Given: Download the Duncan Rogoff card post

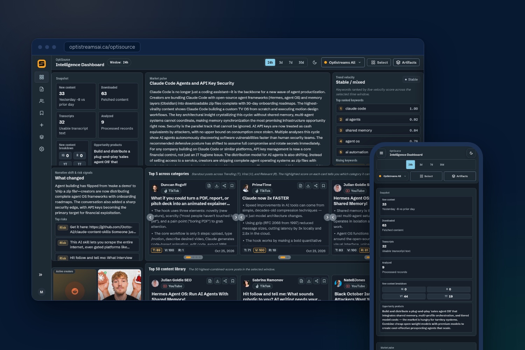Looking at the screenshot, I should (x=217, y=186).
